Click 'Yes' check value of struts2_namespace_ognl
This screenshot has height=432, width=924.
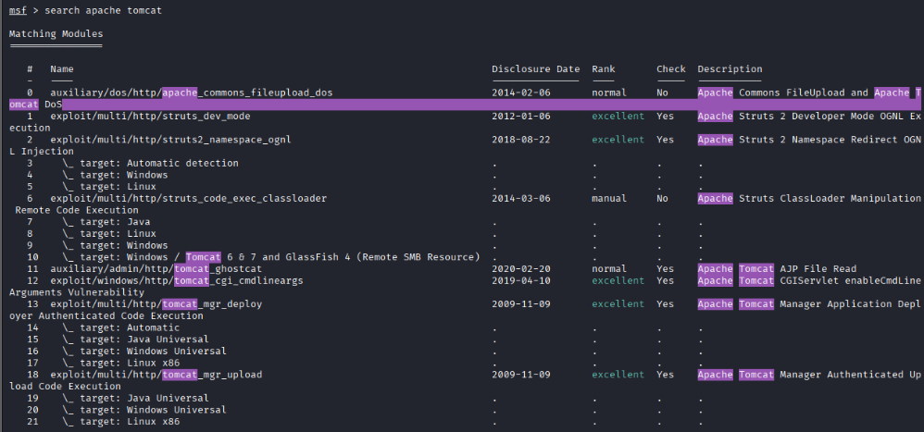(666, 140)
